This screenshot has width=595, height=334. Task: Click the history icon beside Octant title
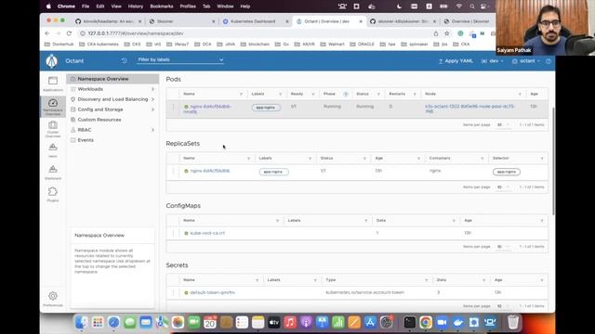point(124,60)
